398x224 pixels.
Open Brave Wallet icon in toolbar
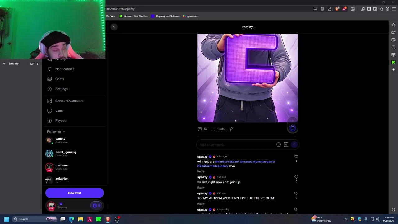[375, 9]
